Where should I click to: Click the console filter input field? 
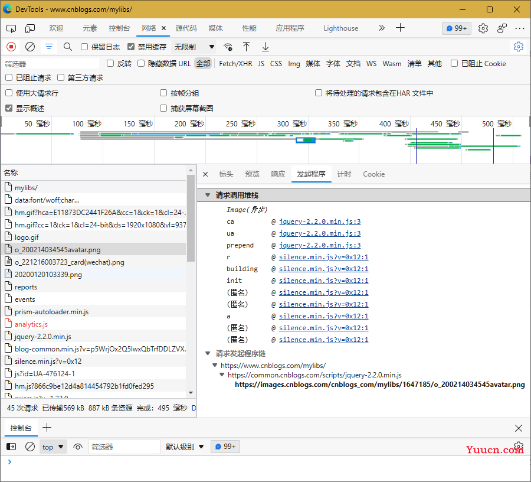pos(124,447)
